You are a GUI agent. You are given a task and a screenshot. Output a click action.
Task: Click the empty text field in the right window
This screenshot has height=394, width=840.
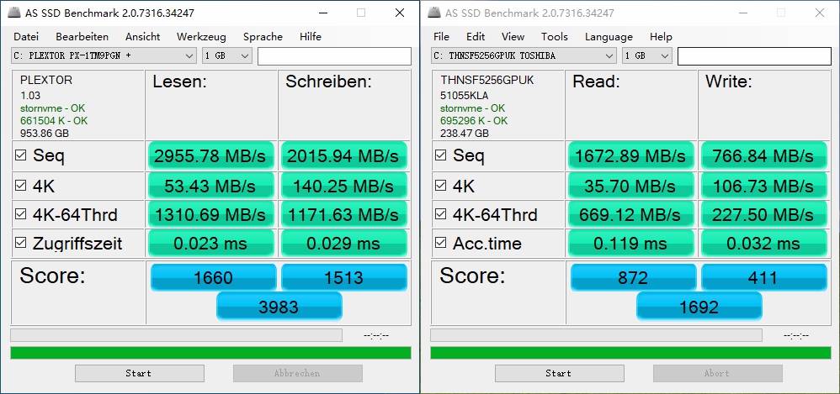pyautogui.click(x=754, y=56)
